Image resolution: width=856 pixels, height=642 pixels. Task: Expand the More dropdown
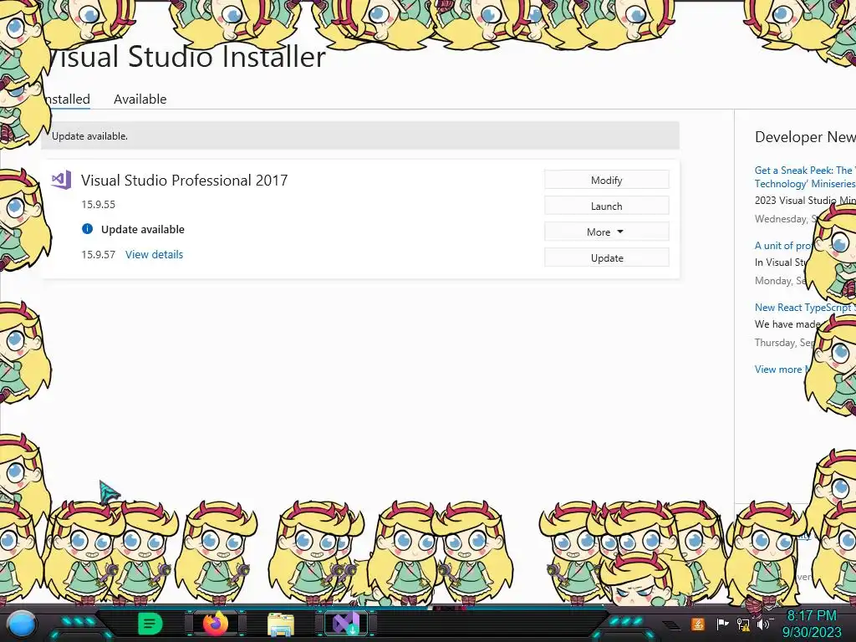[x=607, y=232]
